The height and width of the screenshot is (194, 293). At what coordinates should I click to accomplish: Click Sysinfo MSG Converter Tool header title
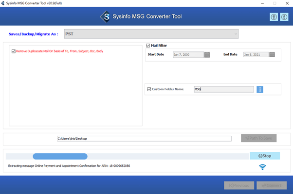pyautogui.click(x=147, y=16)
